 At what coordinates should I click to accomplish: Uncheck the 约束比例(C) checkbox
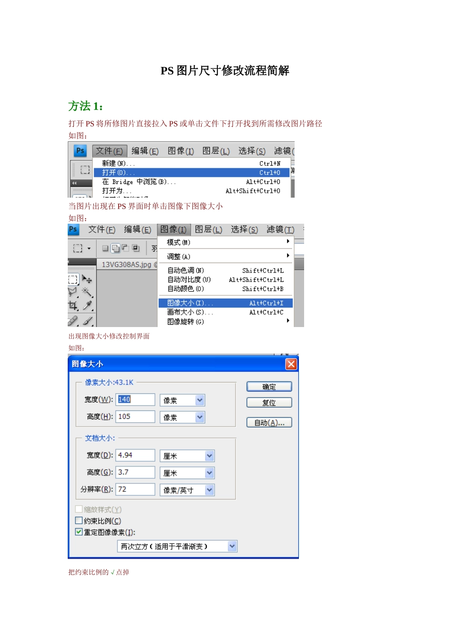[79, 520]
